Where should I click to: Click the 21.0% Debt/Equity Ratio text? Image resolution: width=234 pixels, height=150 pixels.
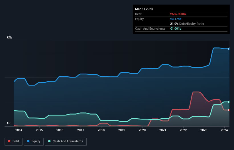[187, 24]
